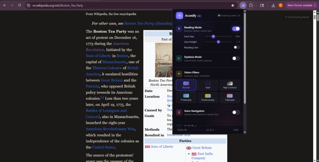Open the Sons of Liberty link under Parties
Viewport: 319px width, 162px height.
point(162,147)
